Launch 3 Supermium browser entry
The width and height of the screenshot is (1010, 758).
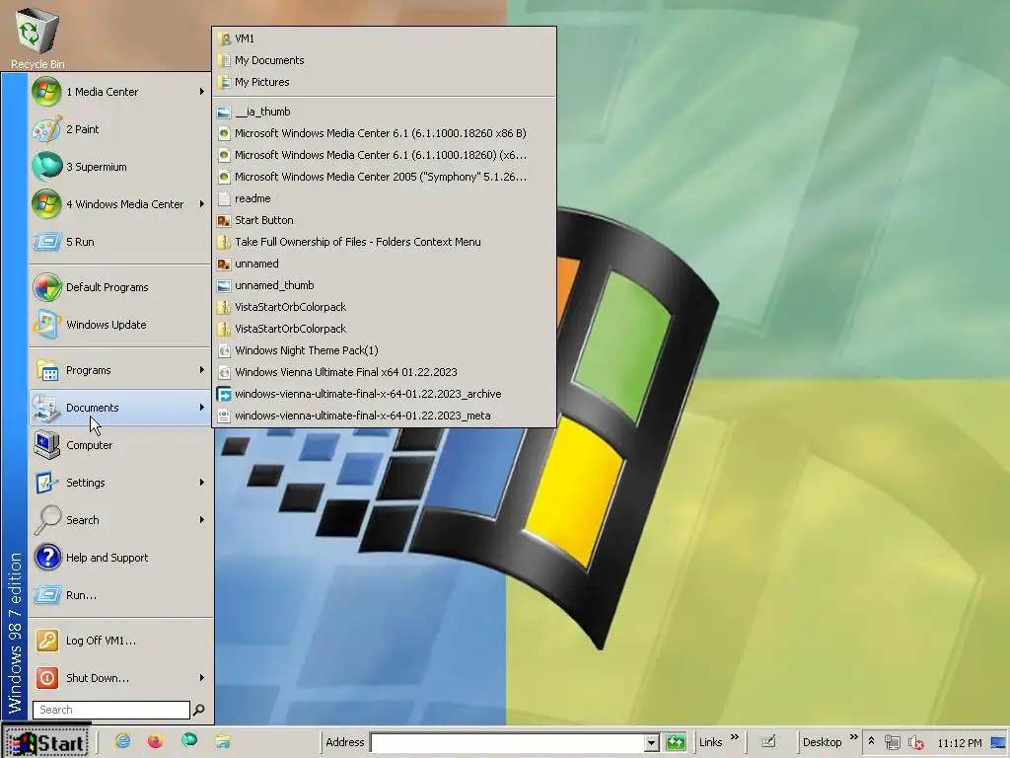pyautogui.click(x=119, y=166)
